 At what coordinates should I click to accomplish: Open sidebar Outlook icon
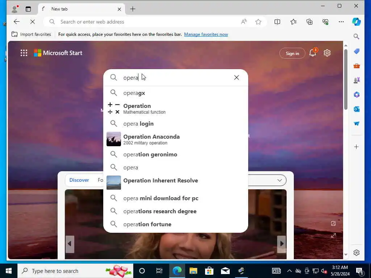point(357,109)
